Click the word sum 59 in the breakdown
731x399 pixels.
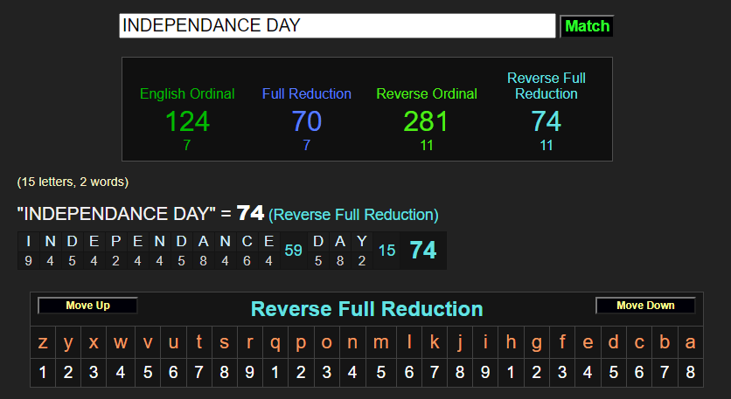click(293, 251)
